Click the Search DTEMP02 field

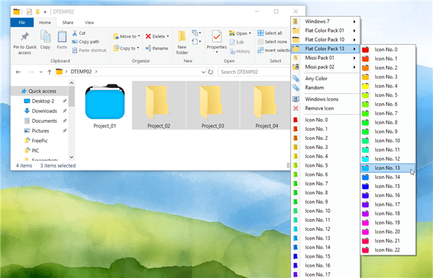coord(253,72)
